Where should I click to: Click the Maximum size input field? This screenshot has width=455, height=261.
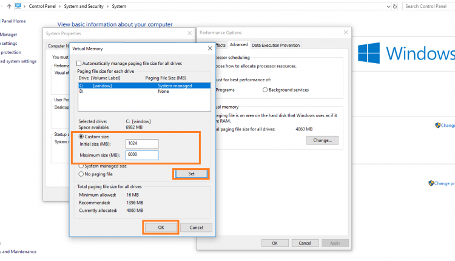pyautogui.click(x=142, y=155)
